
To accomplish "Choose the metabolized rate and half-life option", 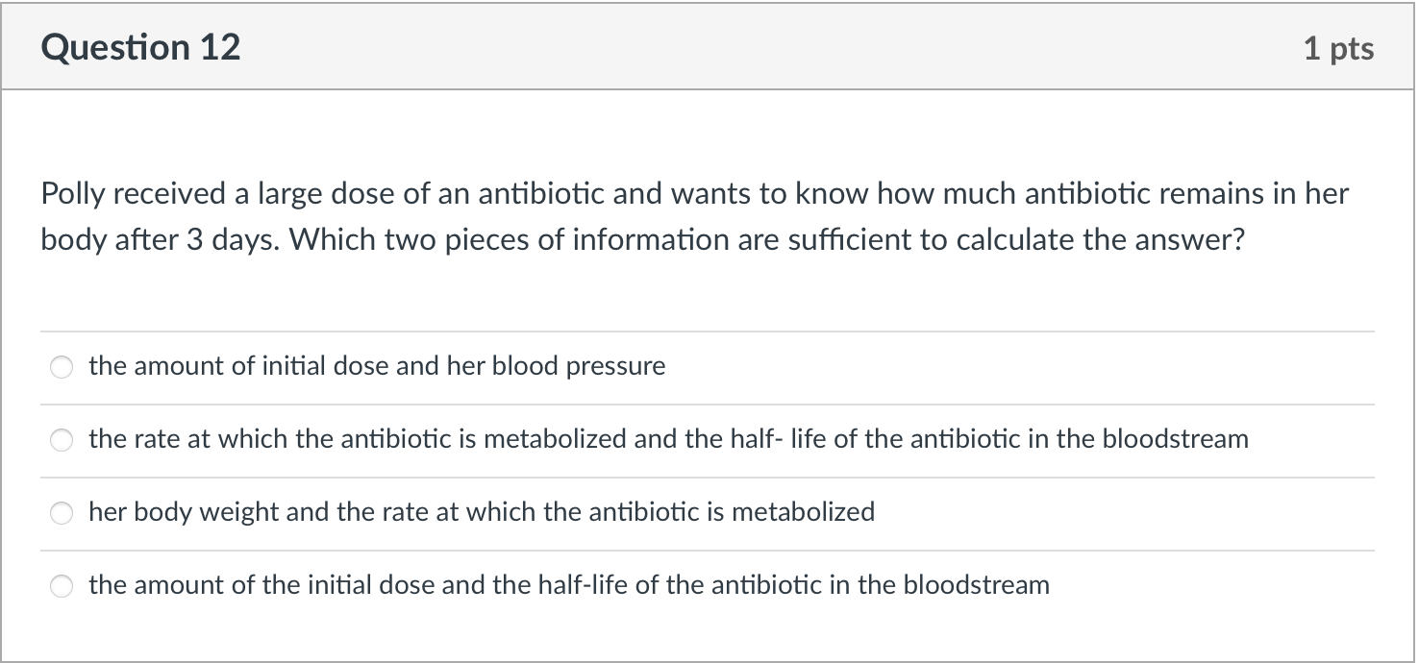I will [x=62, y=439].
